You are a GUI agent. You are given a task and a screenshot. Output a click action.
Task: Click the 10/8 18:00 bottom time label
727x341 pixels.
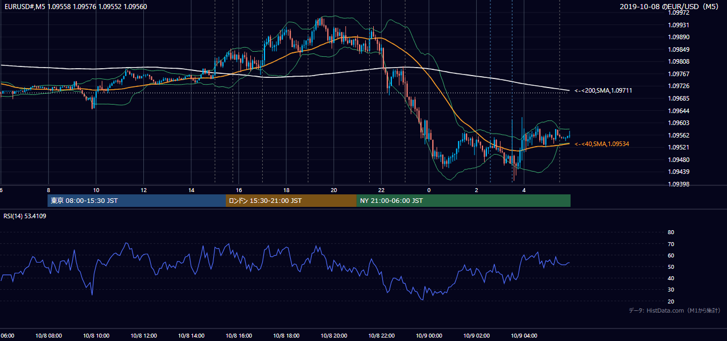point(286,336)
